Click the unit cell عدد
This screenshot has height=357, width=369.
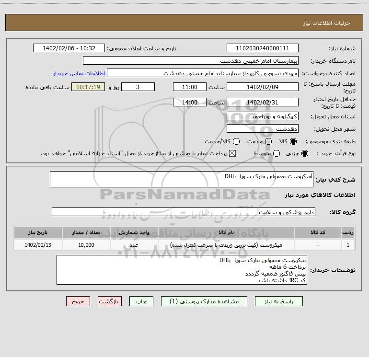134,245
